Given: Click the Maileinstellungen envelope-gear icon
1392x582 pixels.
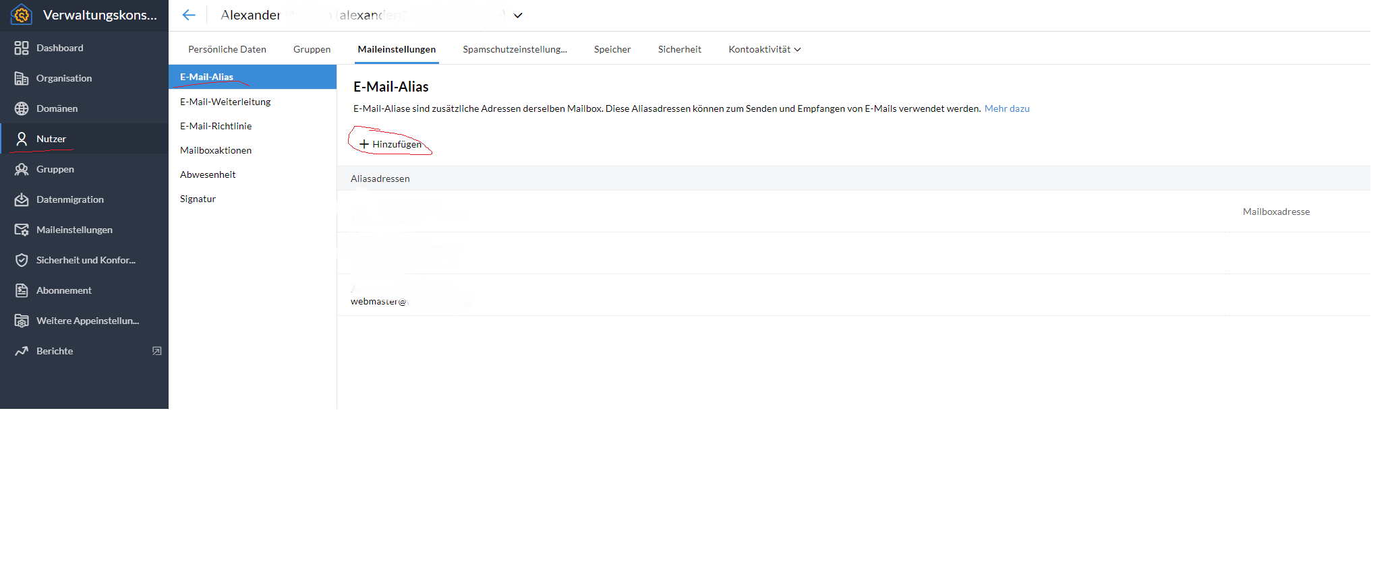Looking at the screenshot, I should click(22, 230).
